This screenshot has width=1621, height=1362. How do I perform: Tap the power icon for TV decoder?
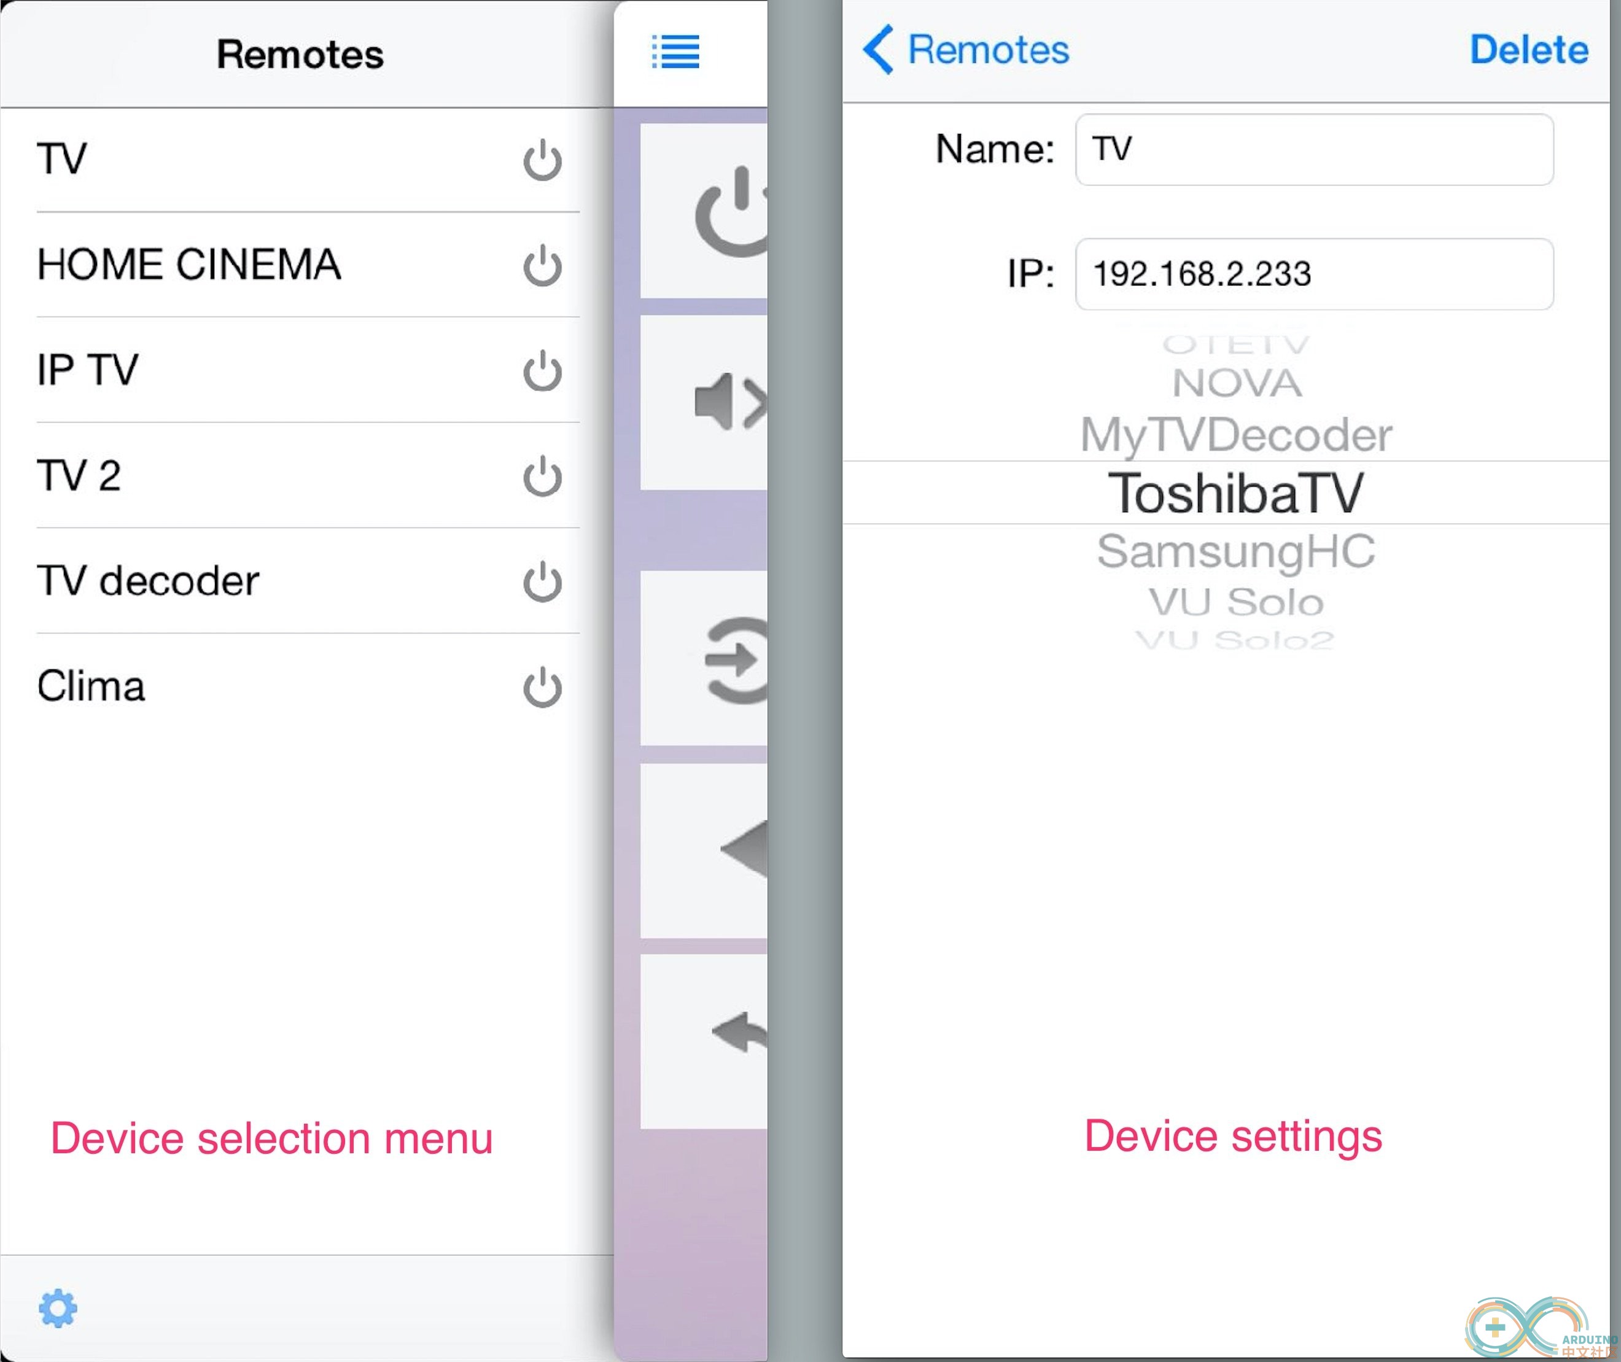(x=543, y=582)
